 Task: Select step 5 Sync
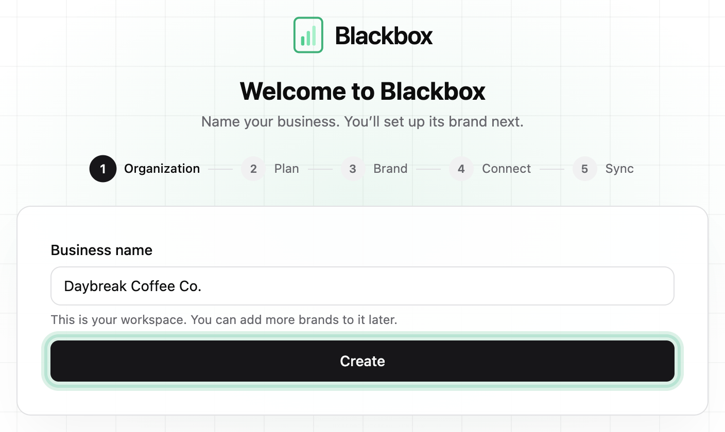[603, 169]
